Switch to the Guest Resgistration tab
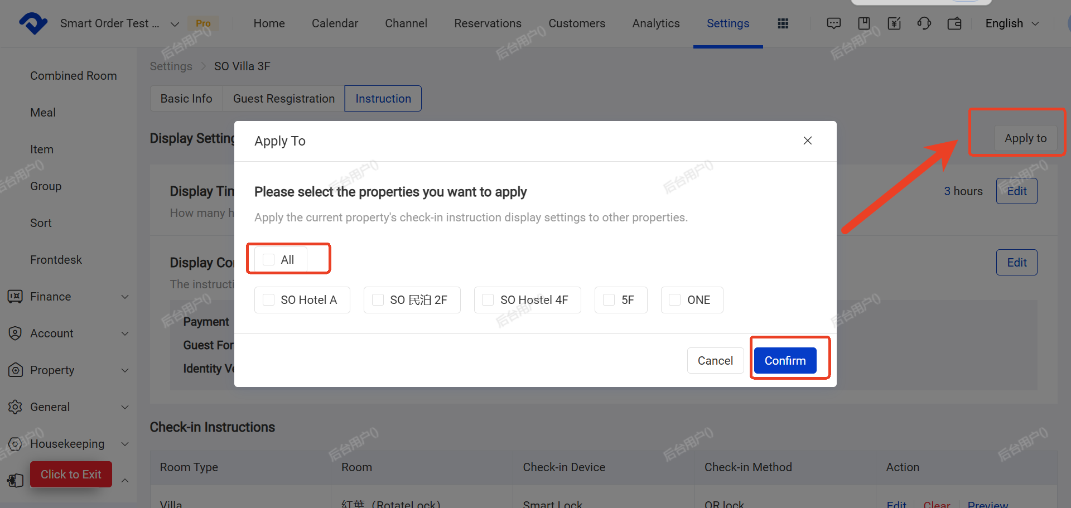The image size is (1071, 508). tap(284, 99)
